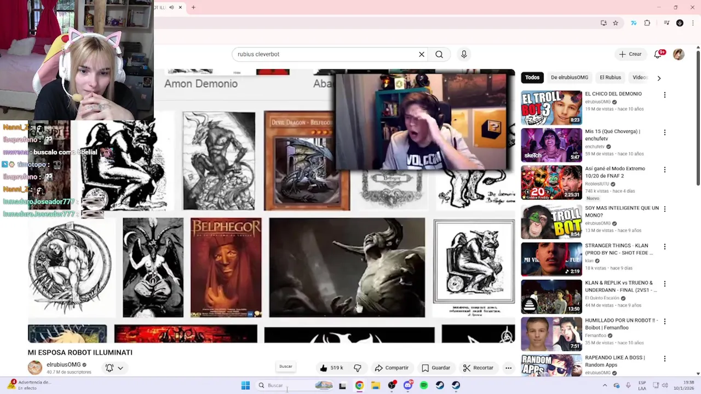Open the Troll Bot monkey thumbnail

point(551,222)
